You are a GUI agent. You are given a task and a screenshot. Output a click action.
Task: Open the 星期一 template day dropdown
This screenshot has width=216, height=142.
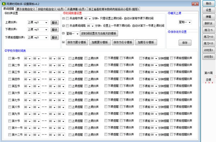pos(72,34)
